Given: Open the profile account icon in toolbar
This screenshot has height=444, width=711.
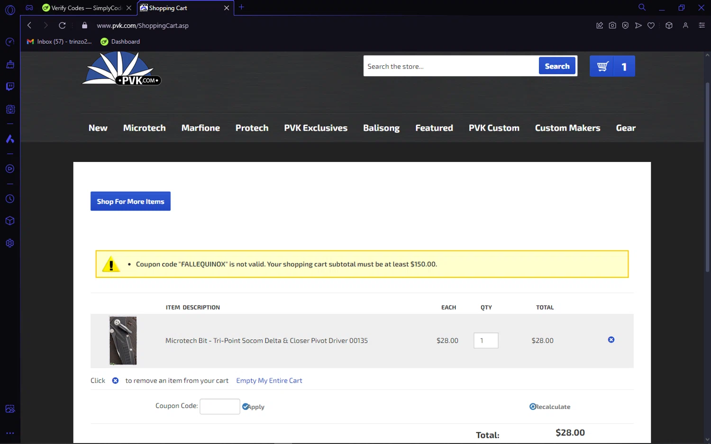Looking at the screenshot, I should pos(685,26).
